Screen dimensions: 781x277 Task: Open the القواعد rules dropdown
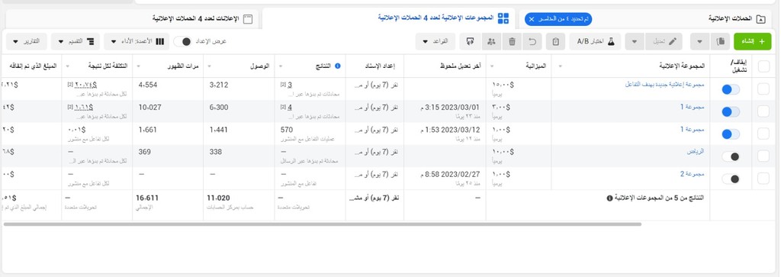click(x=435, y=41)
